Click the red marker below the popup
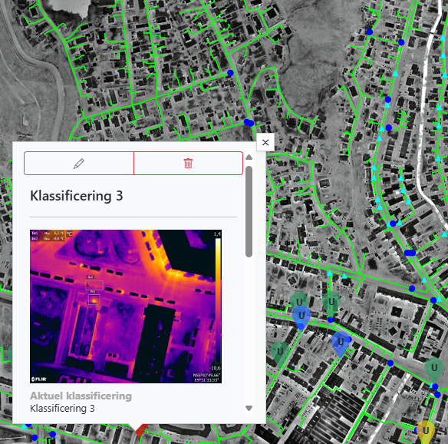Screen dimensions: 448x444 pyautogui.click(x=141, y=431)
